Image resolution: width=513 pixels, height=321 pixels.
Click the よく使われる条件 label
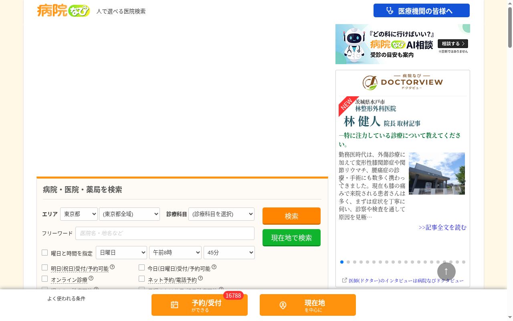click(67, 299)
